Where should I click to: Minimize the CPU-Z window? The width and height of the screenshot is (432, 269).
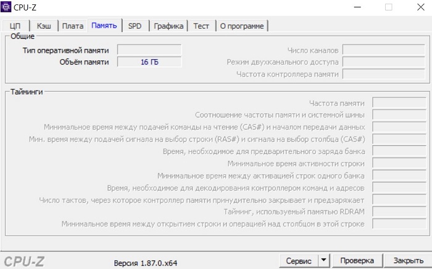(x=357, y=7)
